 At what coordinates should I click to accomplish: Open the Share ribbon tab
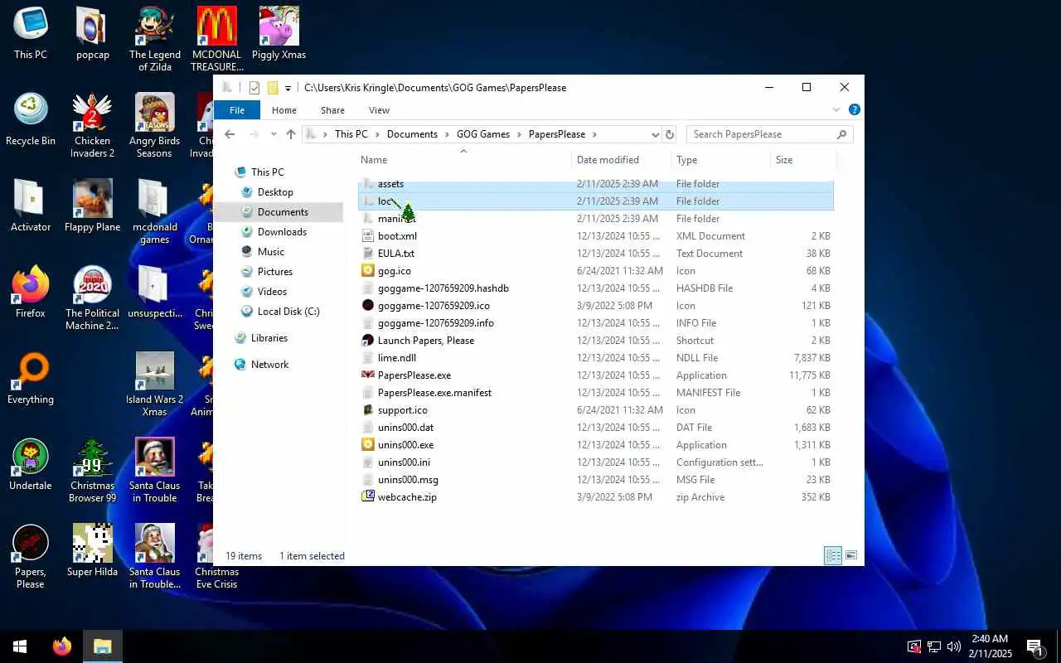tap(332, 110)
